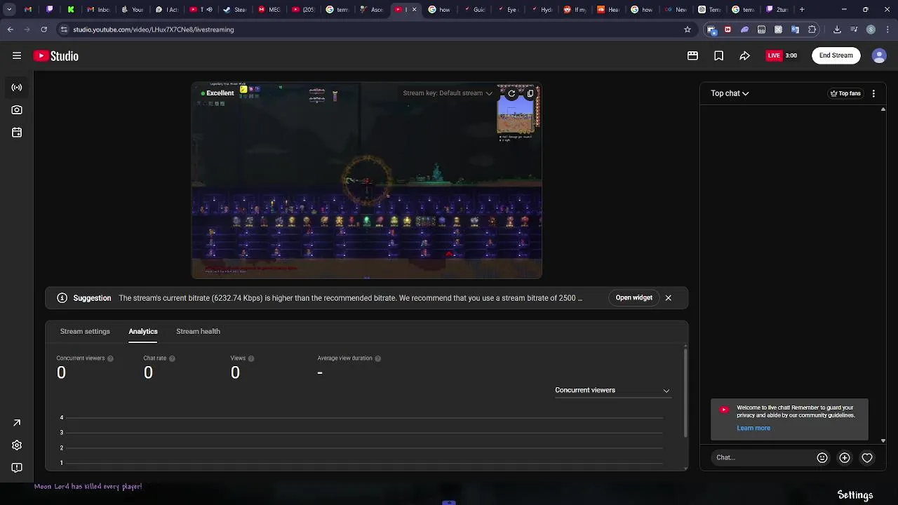Click the YouTube Studio logo
The width and height of the screenshot is (898, 505).
pyautogui.click(x=56, y=56)
